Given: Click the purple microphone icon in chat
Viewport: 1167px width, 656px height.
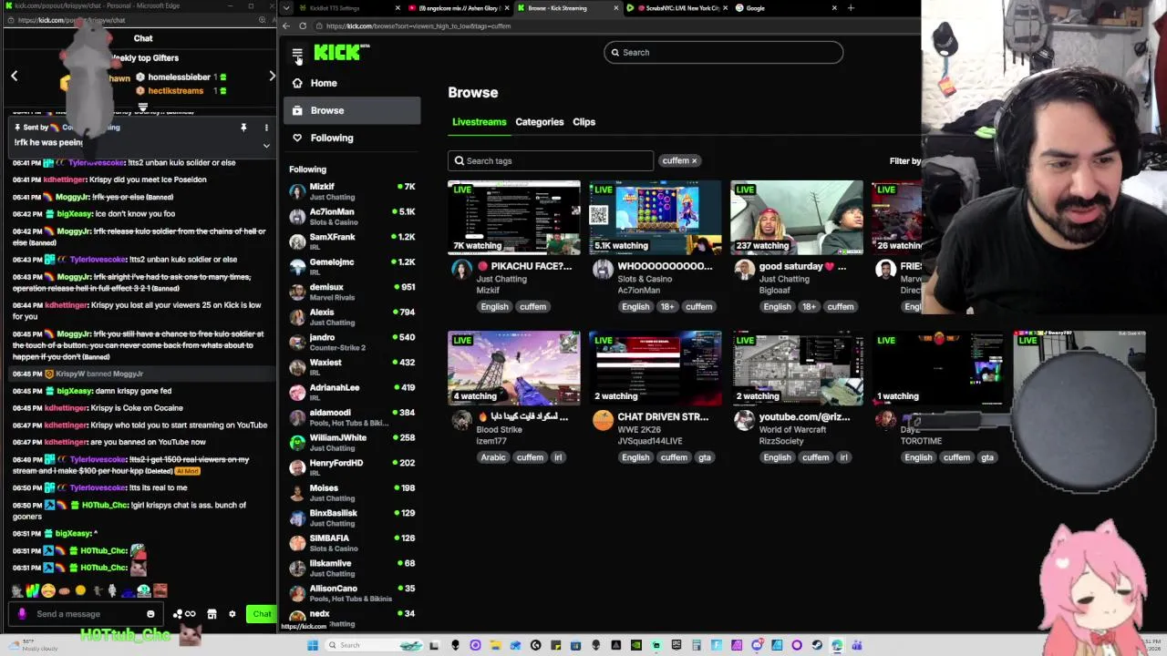Looking at the screenshot, I should click(22, 614).
